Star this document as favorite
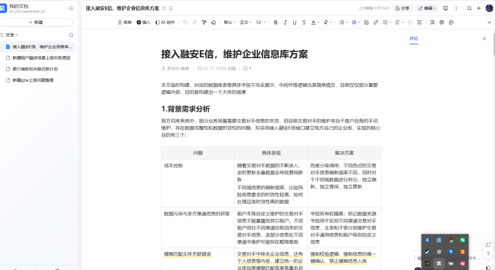Viewport: 495px width, 270px height. click(x=164, y=8)
